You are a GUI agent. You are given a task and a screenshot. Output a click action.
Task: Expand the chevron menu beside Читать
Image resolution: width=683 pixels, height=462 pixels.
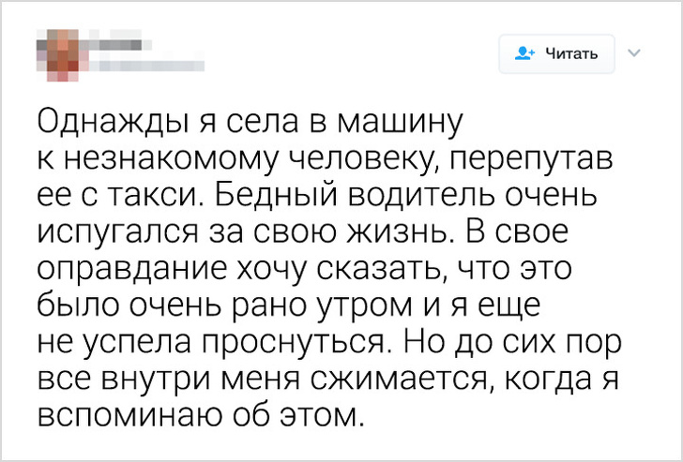[x=632, y=52]
